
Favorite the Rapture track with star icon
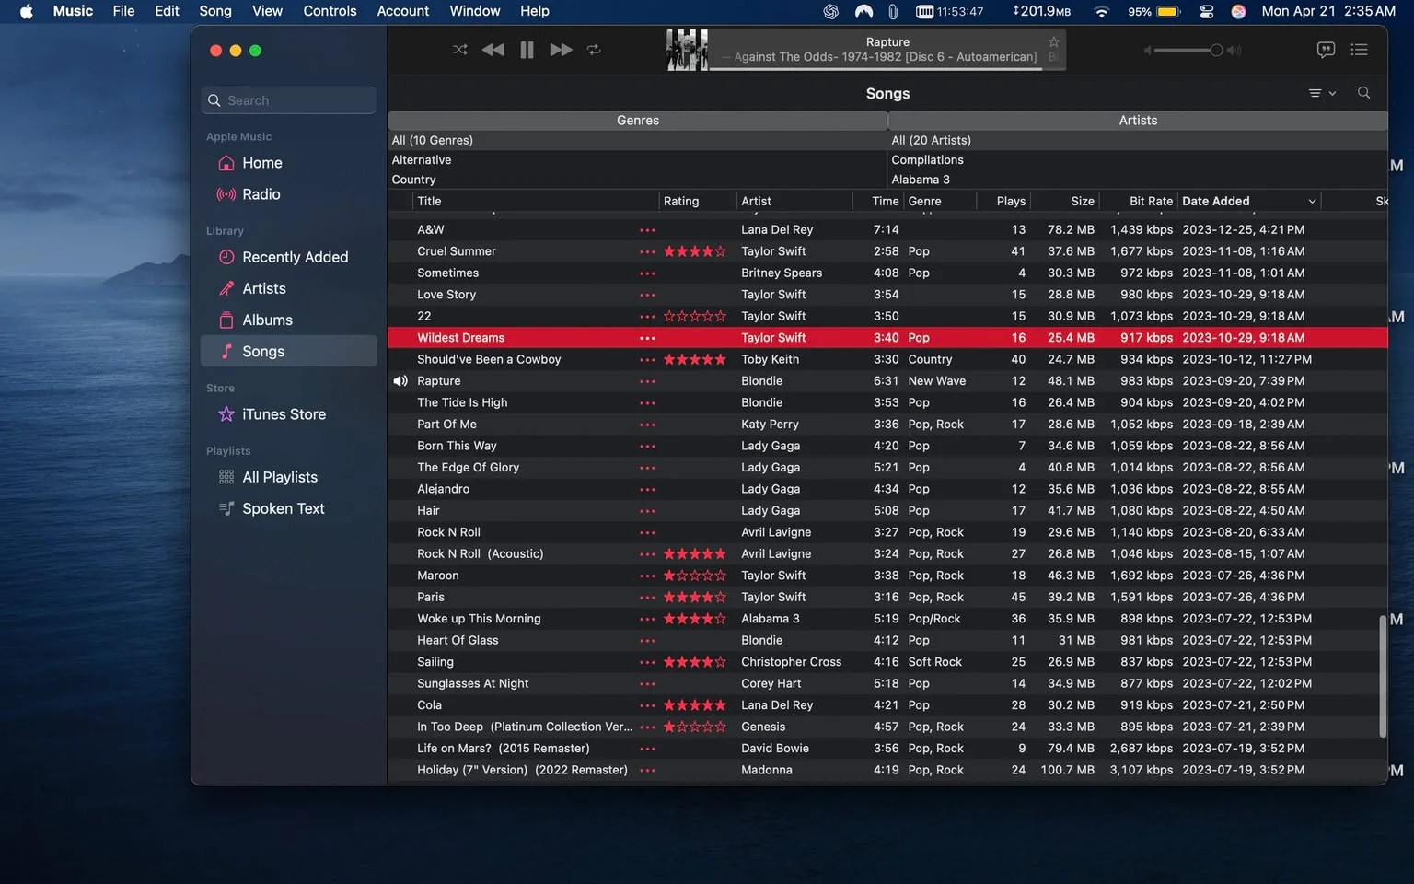click(x=1053, y=41)
